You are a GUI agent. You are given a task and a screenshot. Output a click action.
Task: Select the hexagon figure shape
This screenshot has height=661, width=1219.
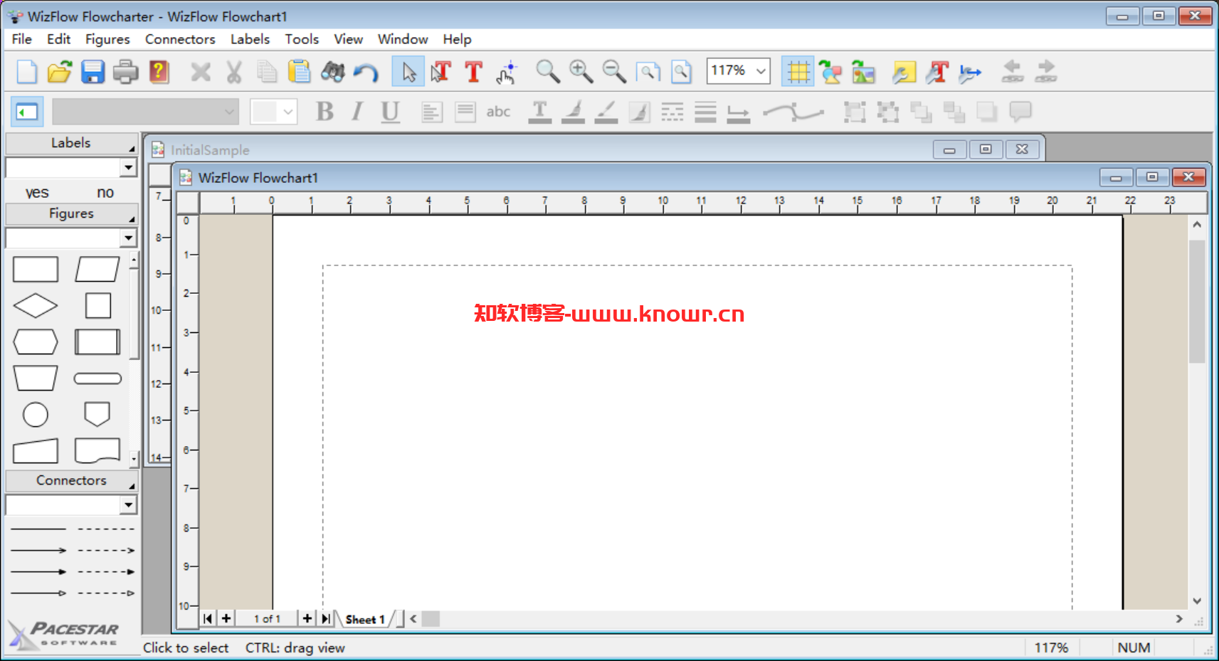pos(36,342)
